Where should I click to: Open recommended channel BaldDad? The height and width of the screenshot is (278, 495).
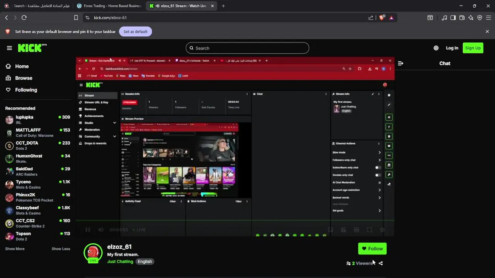pos(38,171)
